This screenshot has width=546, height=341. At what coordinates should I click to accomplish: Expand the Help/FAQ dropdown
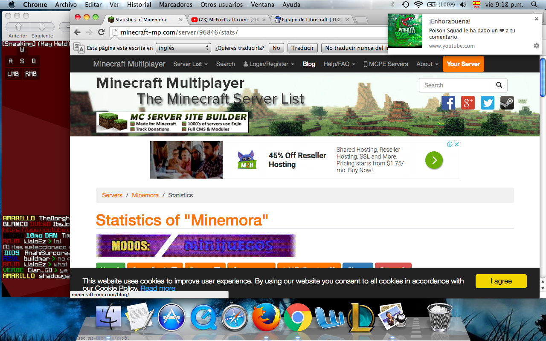(x=339, y=64)
